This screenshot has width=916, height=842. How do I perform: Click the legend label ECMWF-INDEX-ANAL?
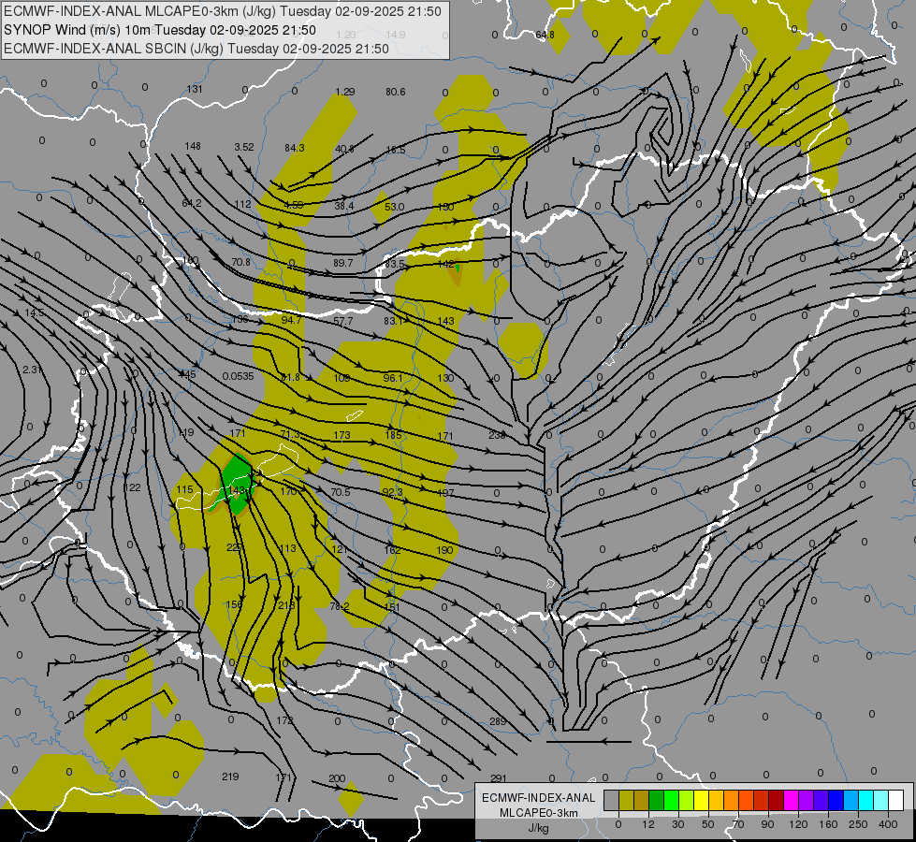[538, 798]
